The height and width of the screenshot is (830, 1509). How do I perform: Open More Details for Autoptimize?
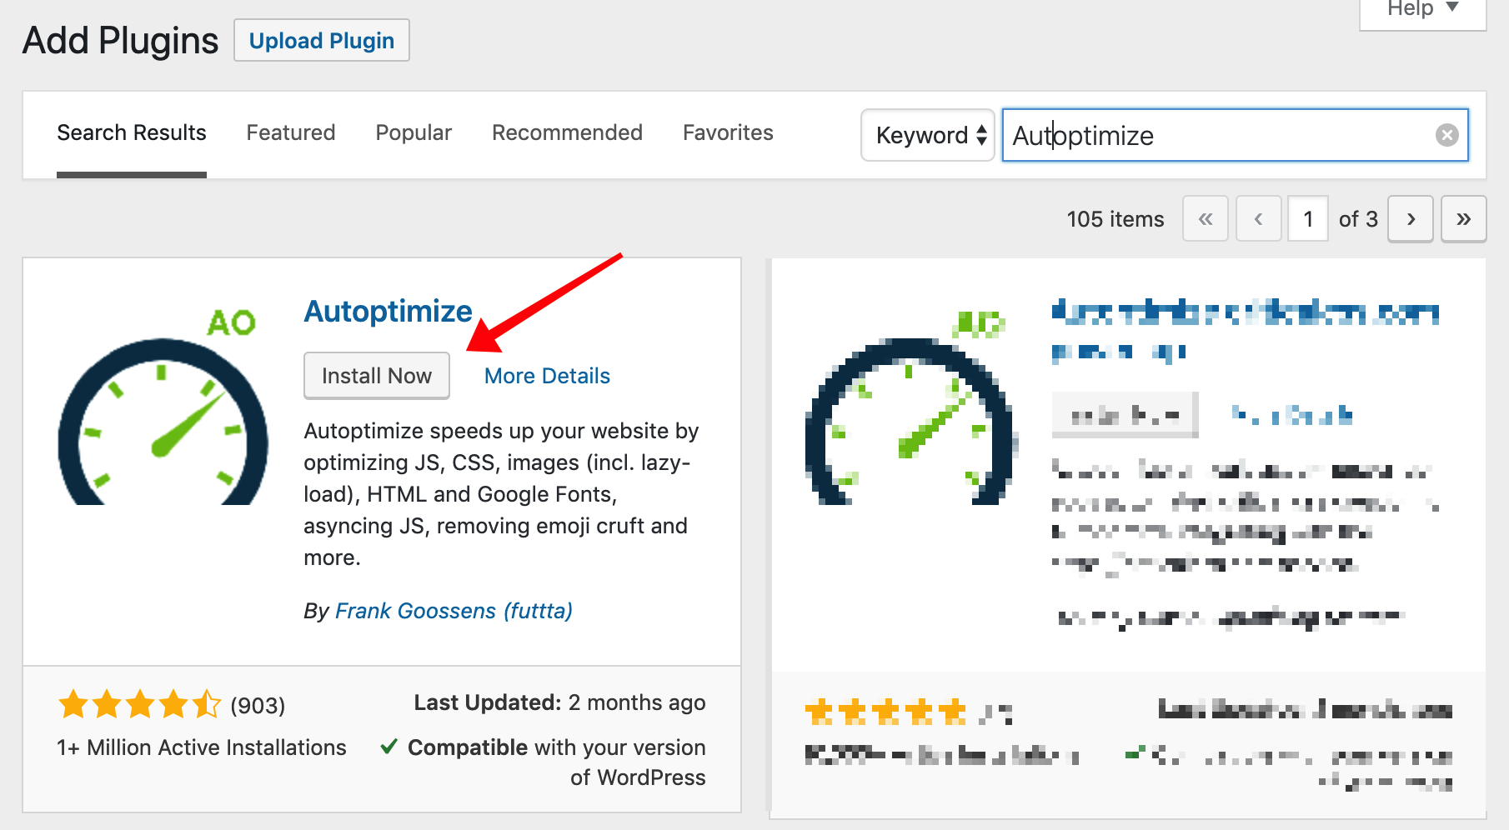click(x=547, y=376)
